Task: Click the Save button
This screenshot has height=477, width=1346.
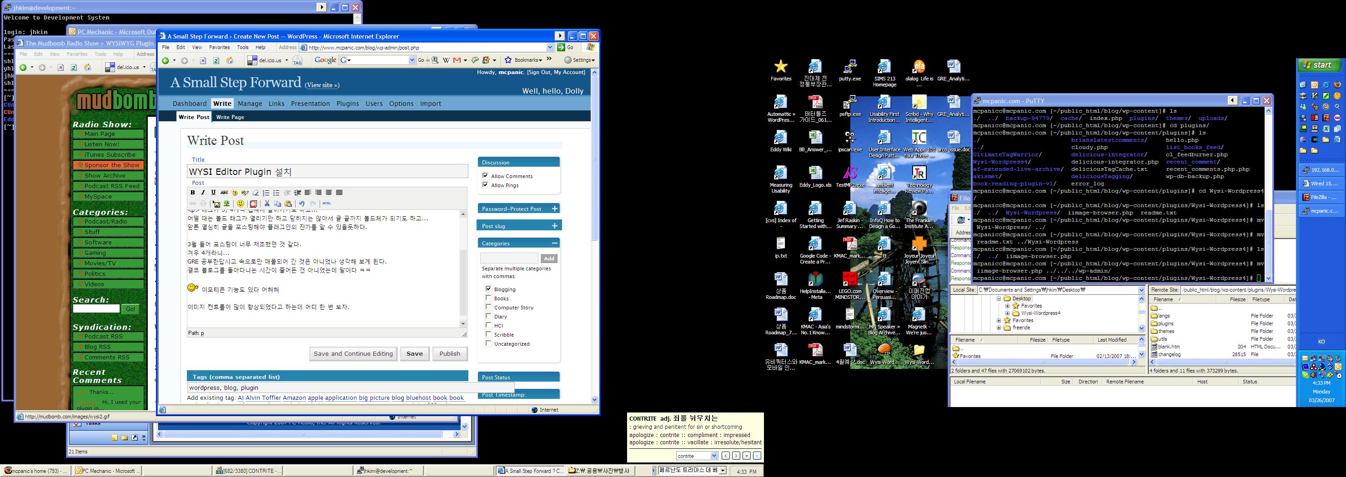Action: coord(415,354)
